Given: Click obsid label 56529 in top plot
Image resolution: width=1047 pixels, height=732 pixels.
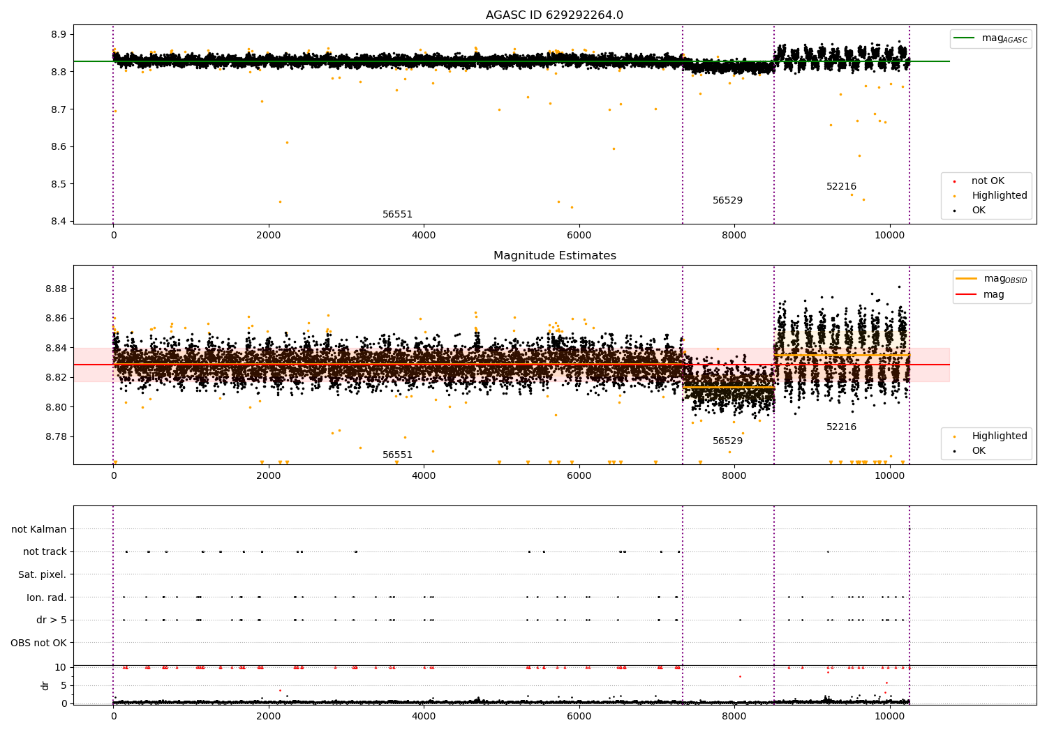Looking at the screenshot, I should click(727, 201).
